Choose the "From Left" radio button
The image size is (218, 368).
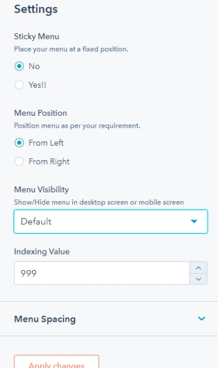pyautogui.click(x=19, y=143)
